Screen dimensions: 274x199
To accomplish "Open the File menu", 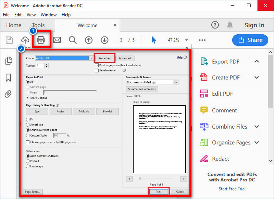I will [x=6, y=15].
